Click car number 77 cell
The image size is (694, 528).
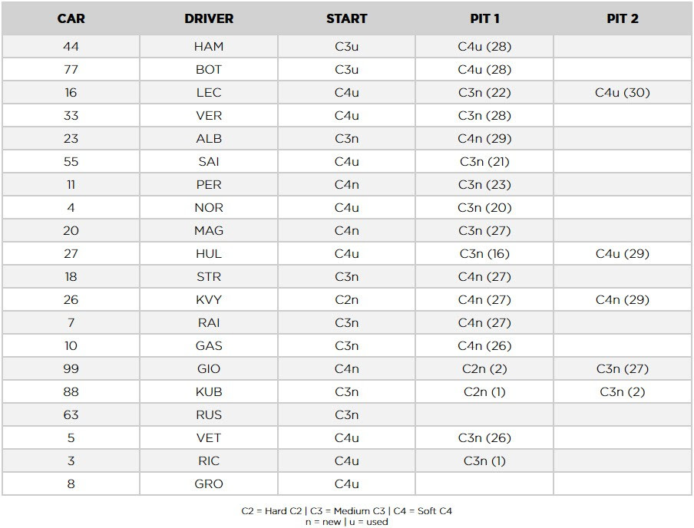point(71,70)
